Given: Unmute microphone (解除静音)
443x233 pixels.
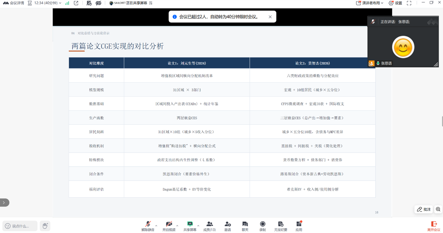Looking at the screenshot, I should click(x=148, y=226).
